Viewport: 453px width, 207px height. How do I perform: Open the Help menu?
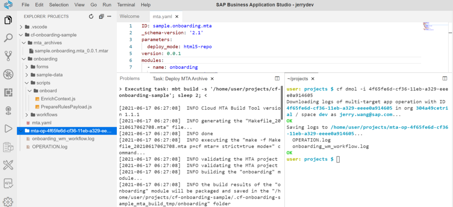tap(146, 5)
